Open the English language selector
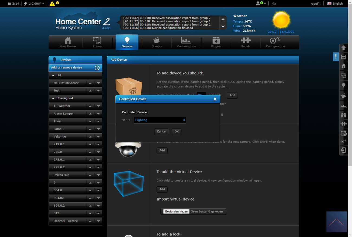 (335, 4)
